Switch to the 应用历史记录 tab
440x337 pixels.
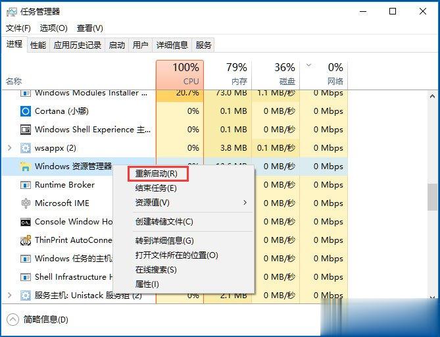click(x=78, y=45)
